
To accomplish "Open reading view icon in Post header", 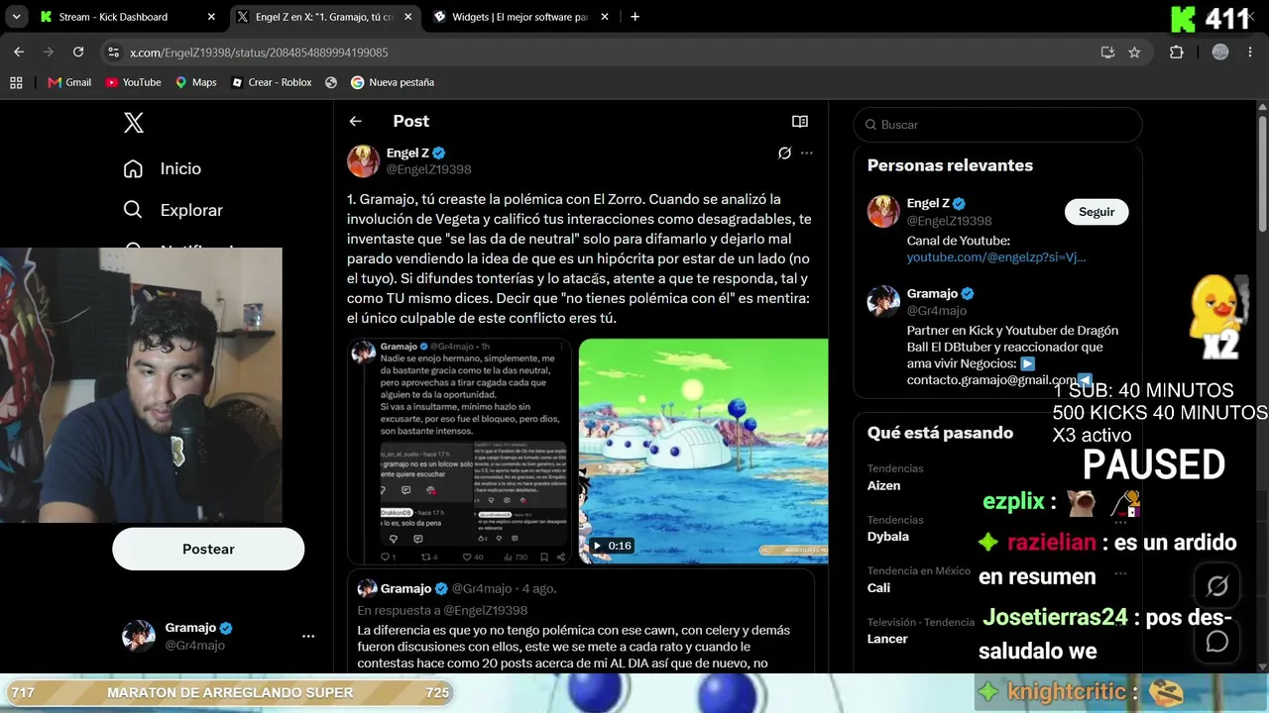I will pyautogui.click(x=800, y=121).
